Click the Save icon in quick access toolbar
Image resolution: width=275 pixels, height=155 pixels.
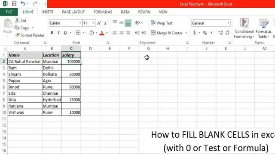click(x=14, y=3)
